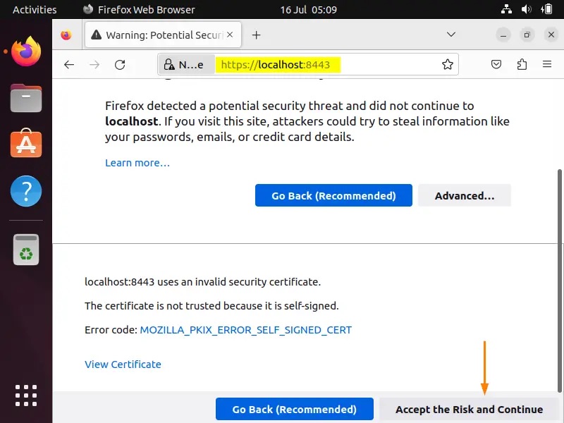Open the system tray status menu

pos(526,10)
